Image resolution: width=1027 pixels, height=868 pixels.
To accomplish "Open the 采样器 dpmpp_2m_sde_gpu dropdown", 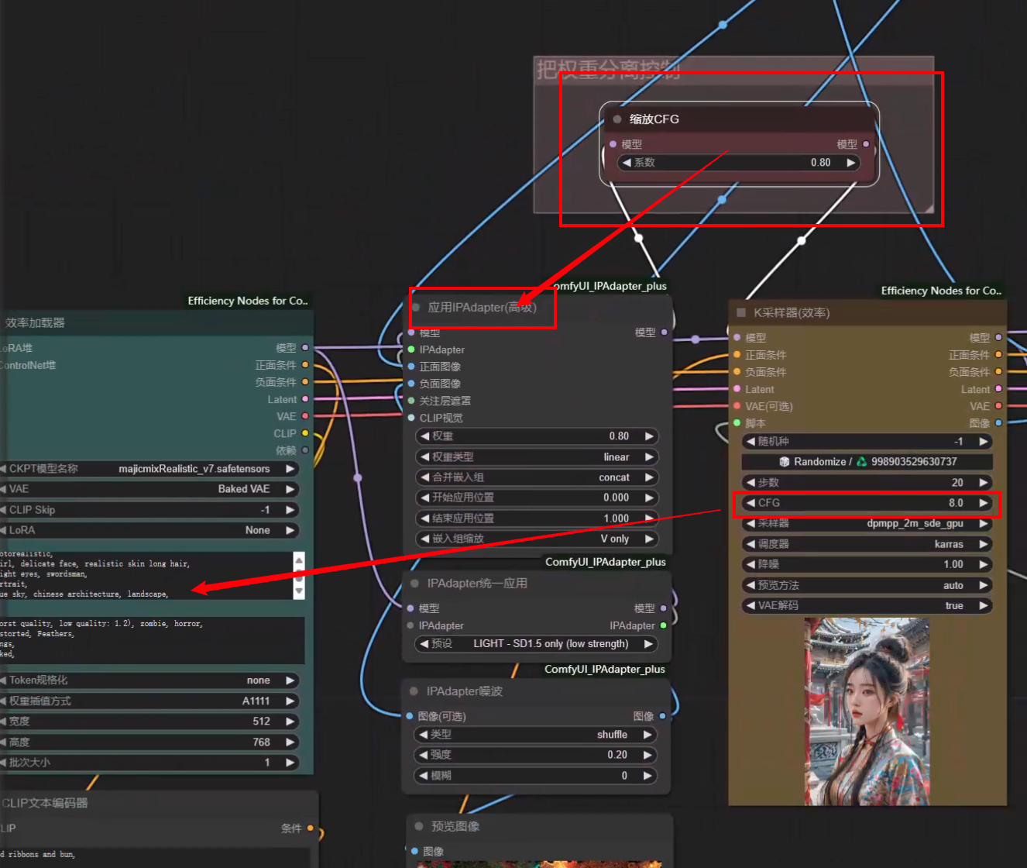I will pos(867,524).
